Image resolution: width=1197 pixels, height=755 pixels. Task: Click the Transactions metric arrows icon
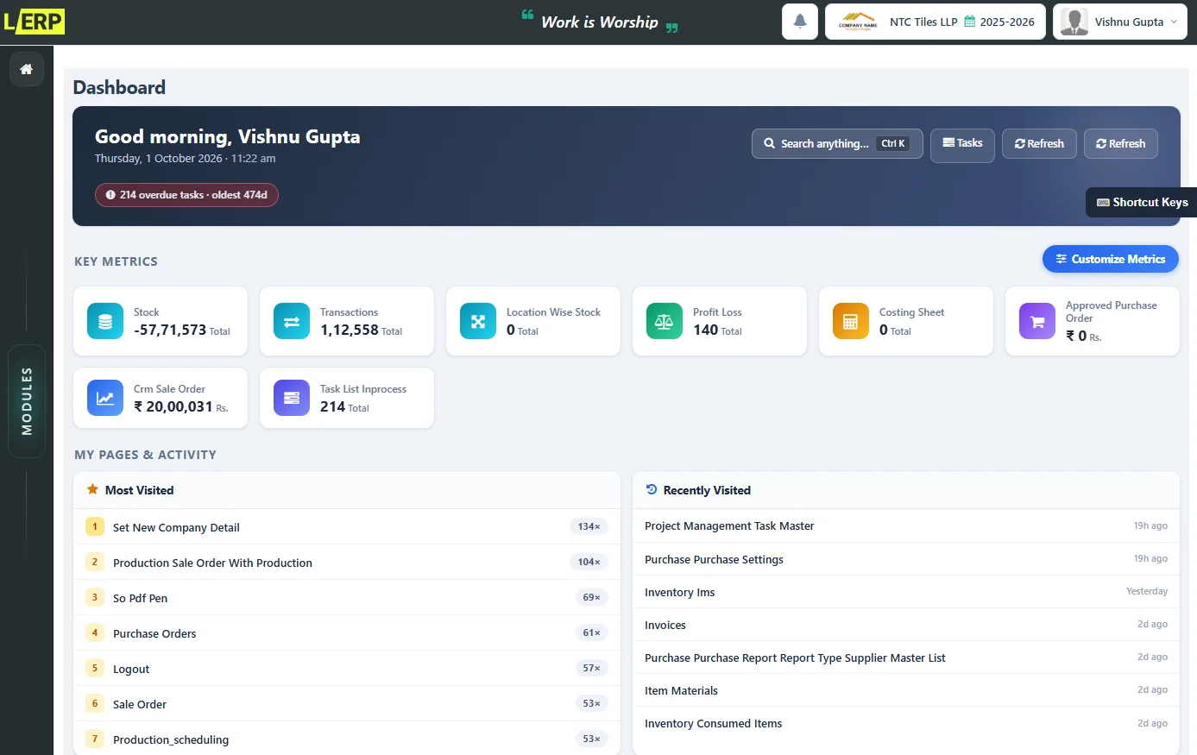tap(292, 322)
